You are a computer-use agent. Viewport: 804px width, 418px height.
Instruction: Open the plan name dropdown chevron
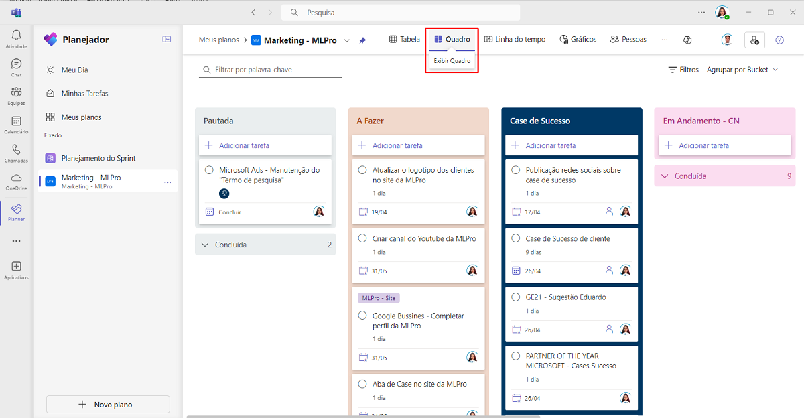(x=347, y=40)
